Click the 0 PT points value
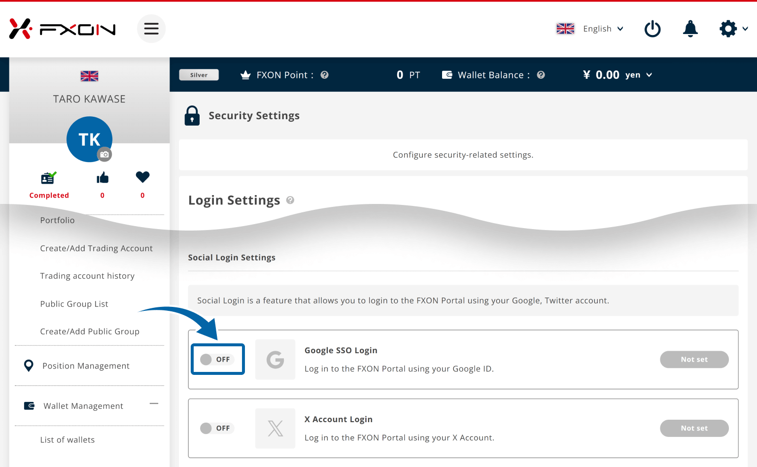The width and height of the screenshot is (757, 467). click(x=408, y=75)
